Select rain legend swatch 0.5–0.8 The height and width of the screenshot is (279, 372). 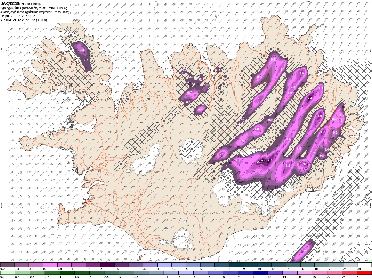pyautogui.click(x=37, y=273)
